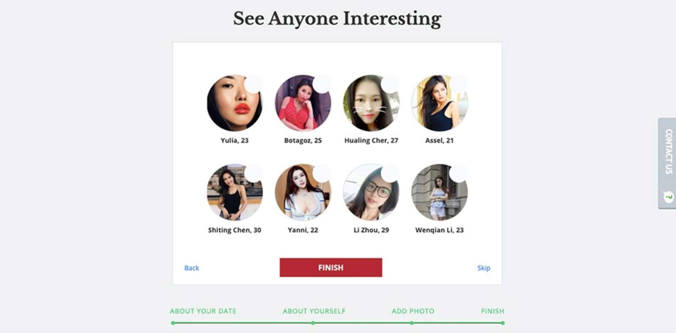Select the Add Photo step label
The image size is (676, 333).
pos(413,311)
